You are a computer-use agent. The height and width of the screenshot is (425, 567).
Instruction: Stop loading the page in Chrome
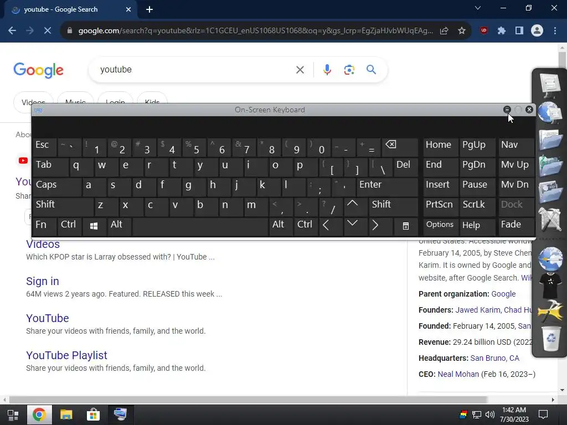coord(48,31)
